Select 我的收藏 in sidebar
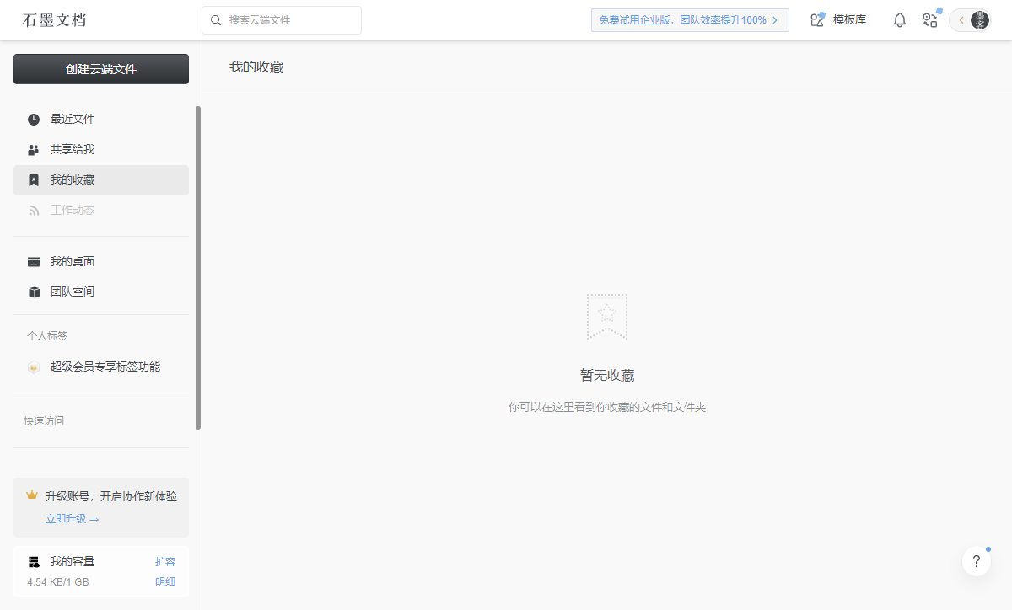The width and height of the screenshot is (1012, 610). pos(101,180)
